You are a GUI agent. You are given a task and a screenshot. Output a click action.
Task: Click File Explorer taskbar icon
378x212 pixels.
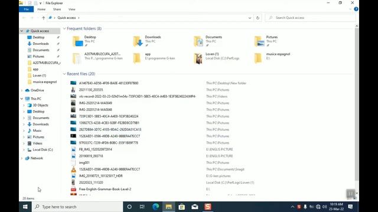[168, 207]
